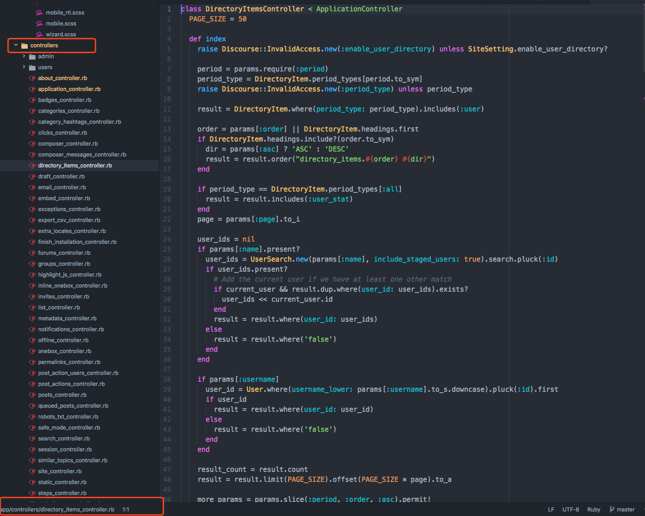Click the Sass icon beside mobile.scss
Screen dimensions: 645x516
[x=40, y=24]
